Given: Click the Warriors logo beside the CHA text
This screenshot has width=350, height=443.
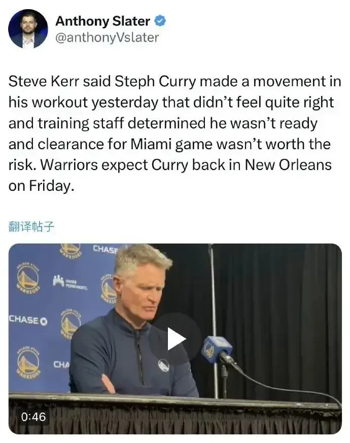Looking at the screenshot, I should [28, 362].
